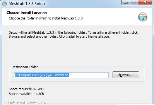Click the "Choose Install Location" heading
154x105 pixels.
coord(27,13)
